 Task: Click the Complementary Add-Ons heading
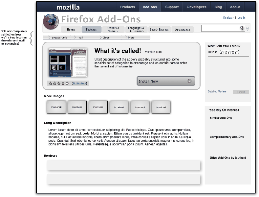point(227,137)
